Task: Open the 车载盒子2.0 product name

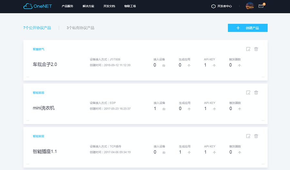Action: [45, 64]
